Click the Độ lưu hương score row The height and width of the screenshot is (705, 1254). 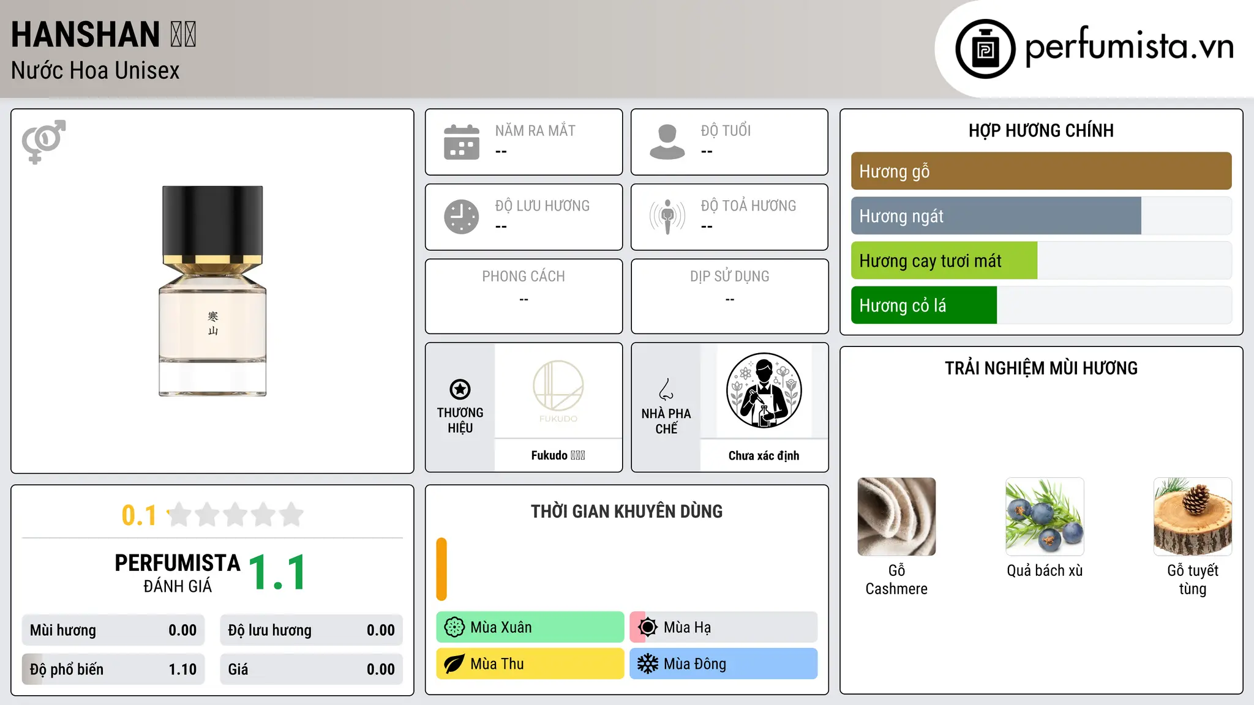(x=312, y=630)
